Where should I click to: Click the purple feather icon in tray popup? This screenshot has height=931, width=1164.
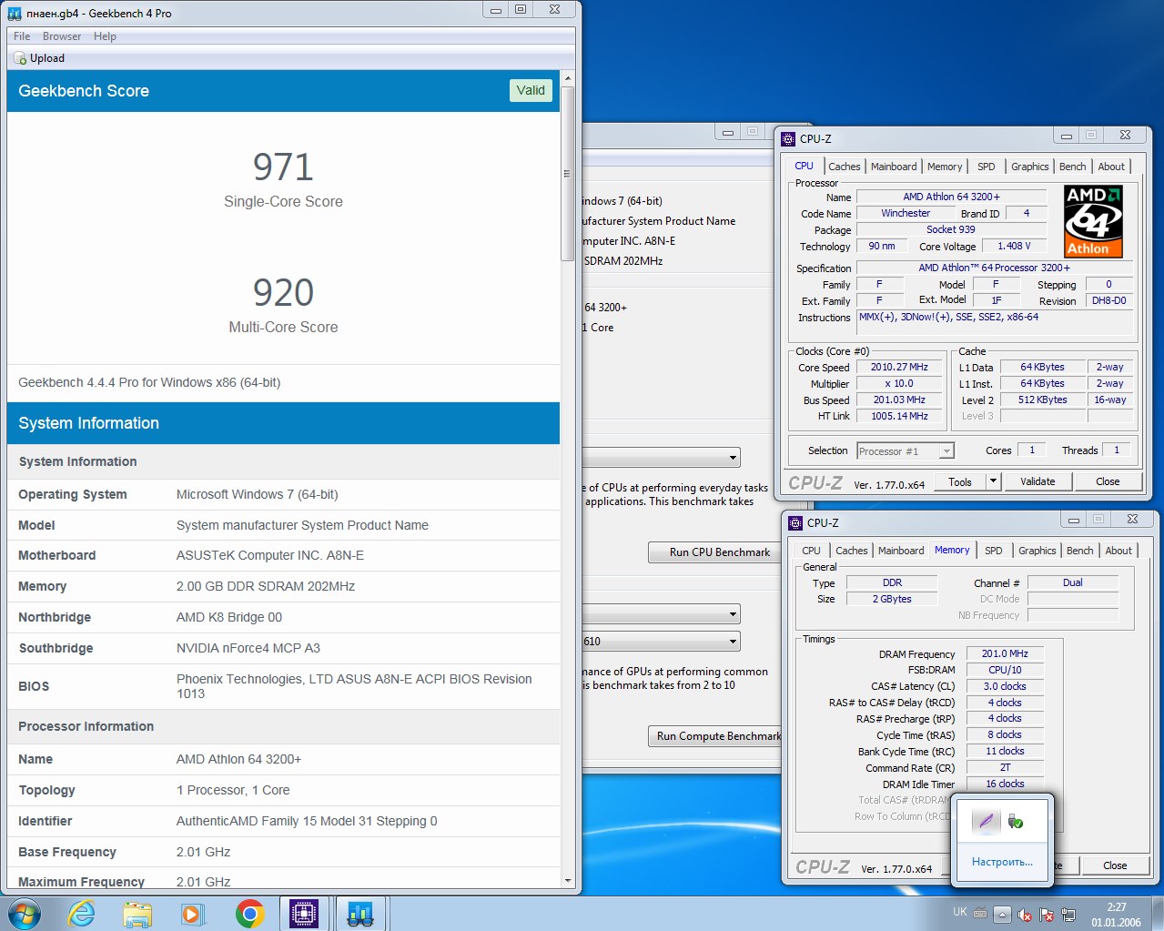[986, 822]
